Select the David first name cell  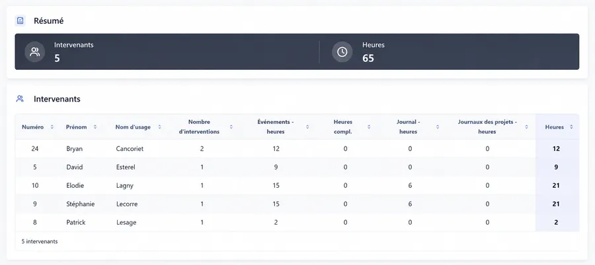point(74,167)
